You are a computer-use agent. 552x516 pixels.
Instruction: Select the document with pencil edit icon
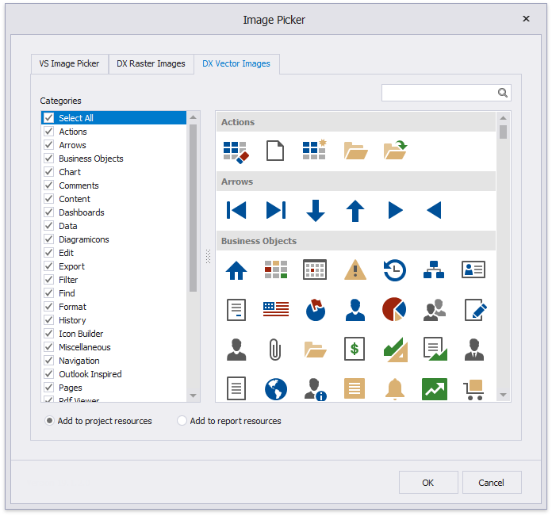(475, 310)
